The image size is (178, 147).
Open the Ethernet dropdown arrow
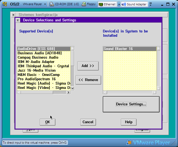pos(119,4)
